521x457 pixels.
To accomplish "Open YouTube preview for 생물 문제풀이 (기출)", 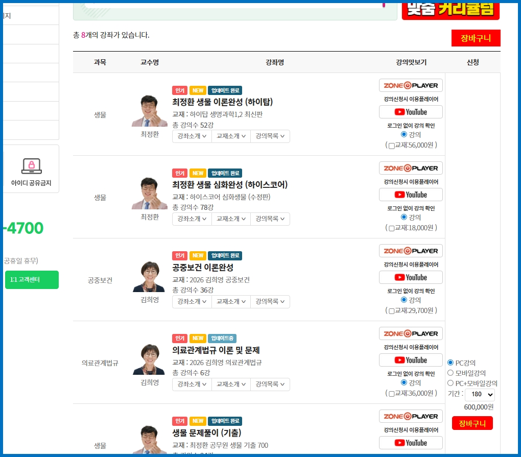I will point(411,443).
